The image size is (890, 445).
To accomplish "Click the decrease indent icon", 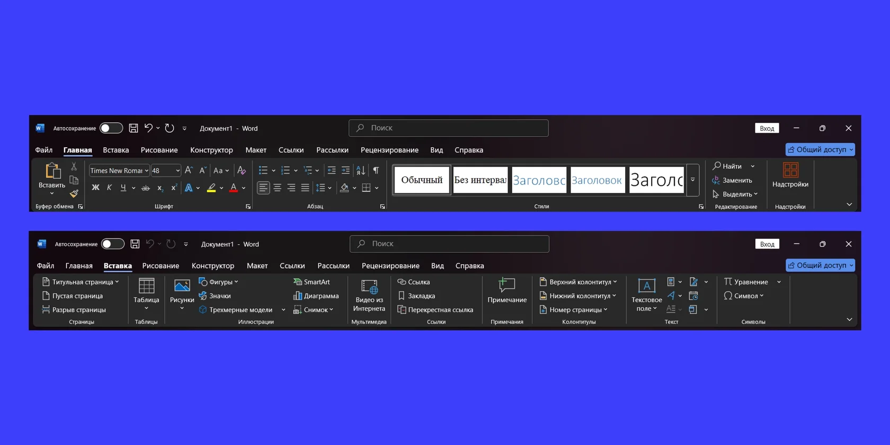I will tap(332, 170).
